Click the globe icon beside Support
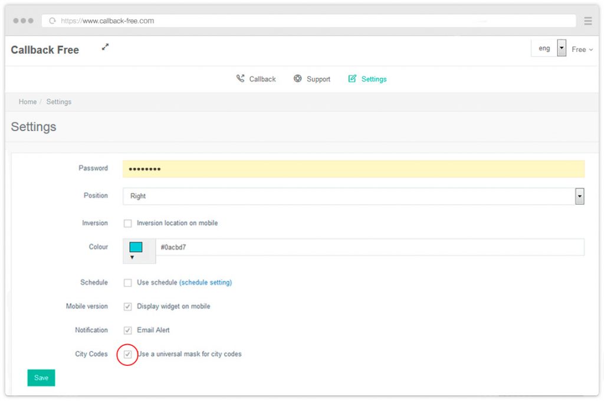 pyautogui.click(x=297, y=78)
